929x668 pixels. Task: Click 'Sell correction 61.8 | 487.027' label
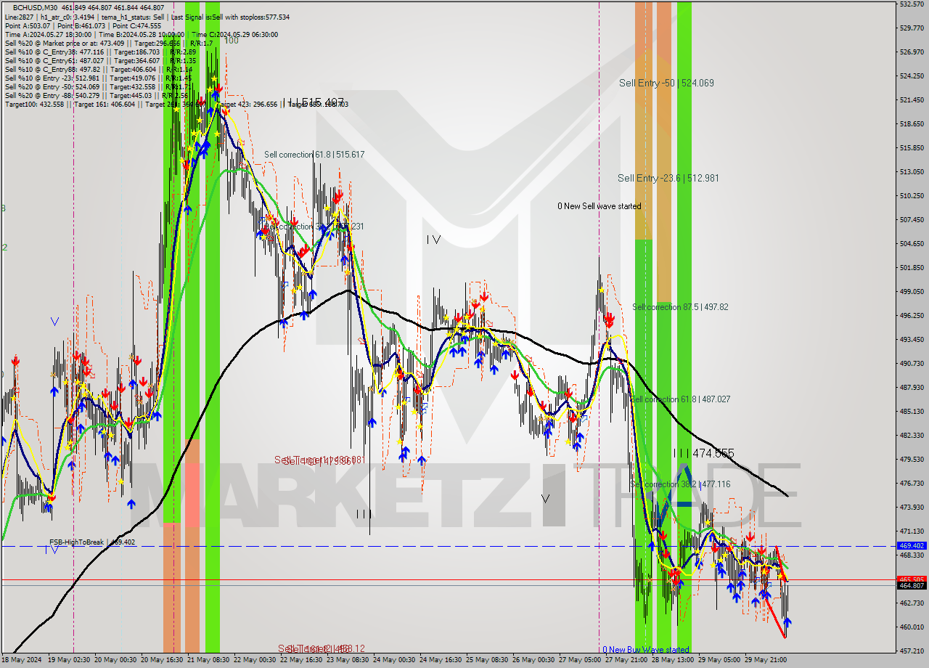point(680,399)
